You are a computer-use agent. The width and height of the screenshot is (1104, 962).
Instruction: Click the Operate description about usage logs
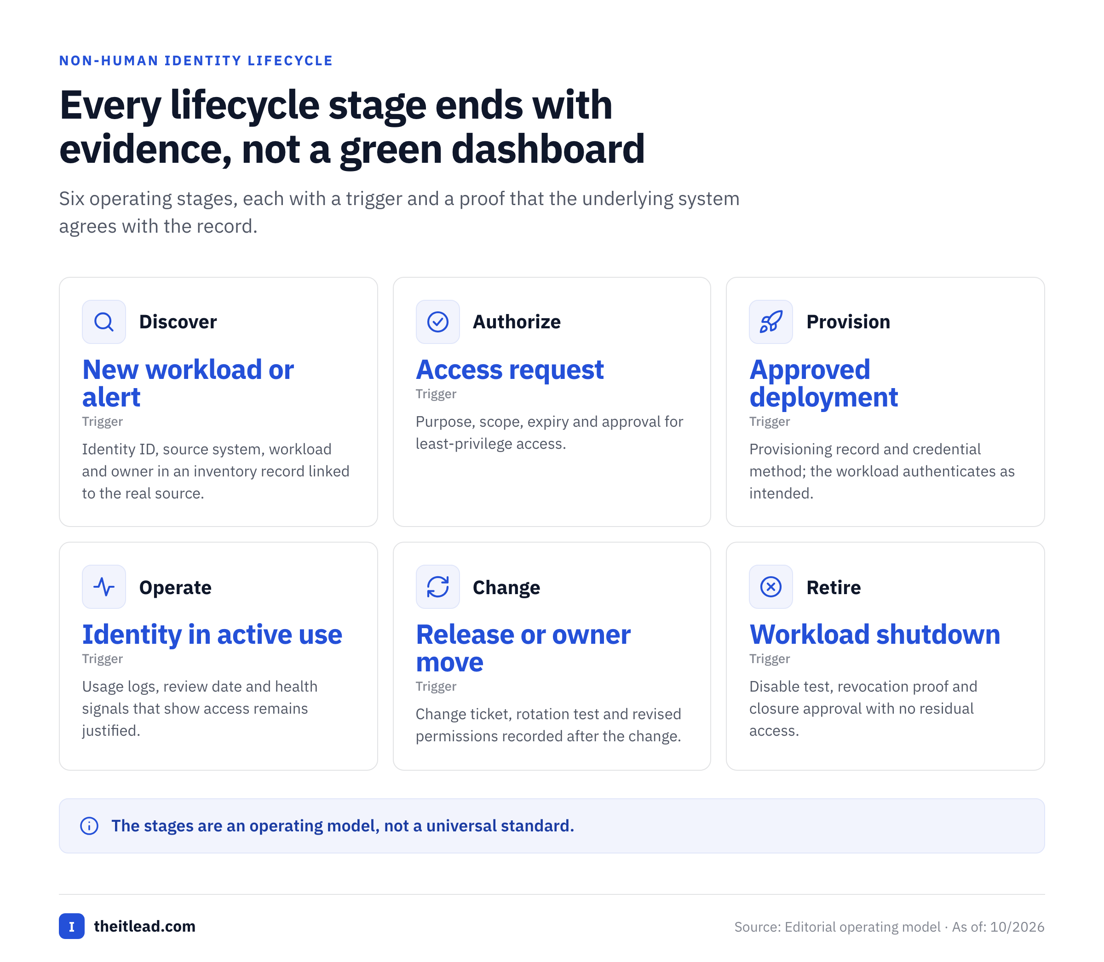point(200,709)
